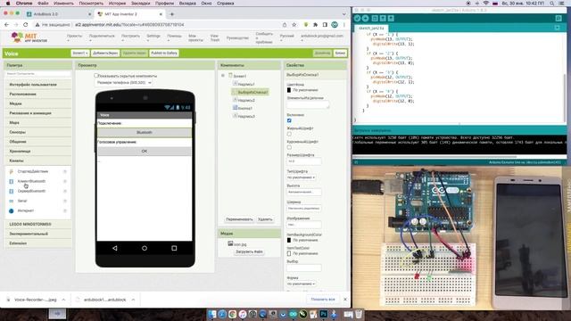Image resolution: width=571 pixels, height=321 pixels.
Task: Expand Интерфейс пользователя palette section
Action: click(37, 85)
